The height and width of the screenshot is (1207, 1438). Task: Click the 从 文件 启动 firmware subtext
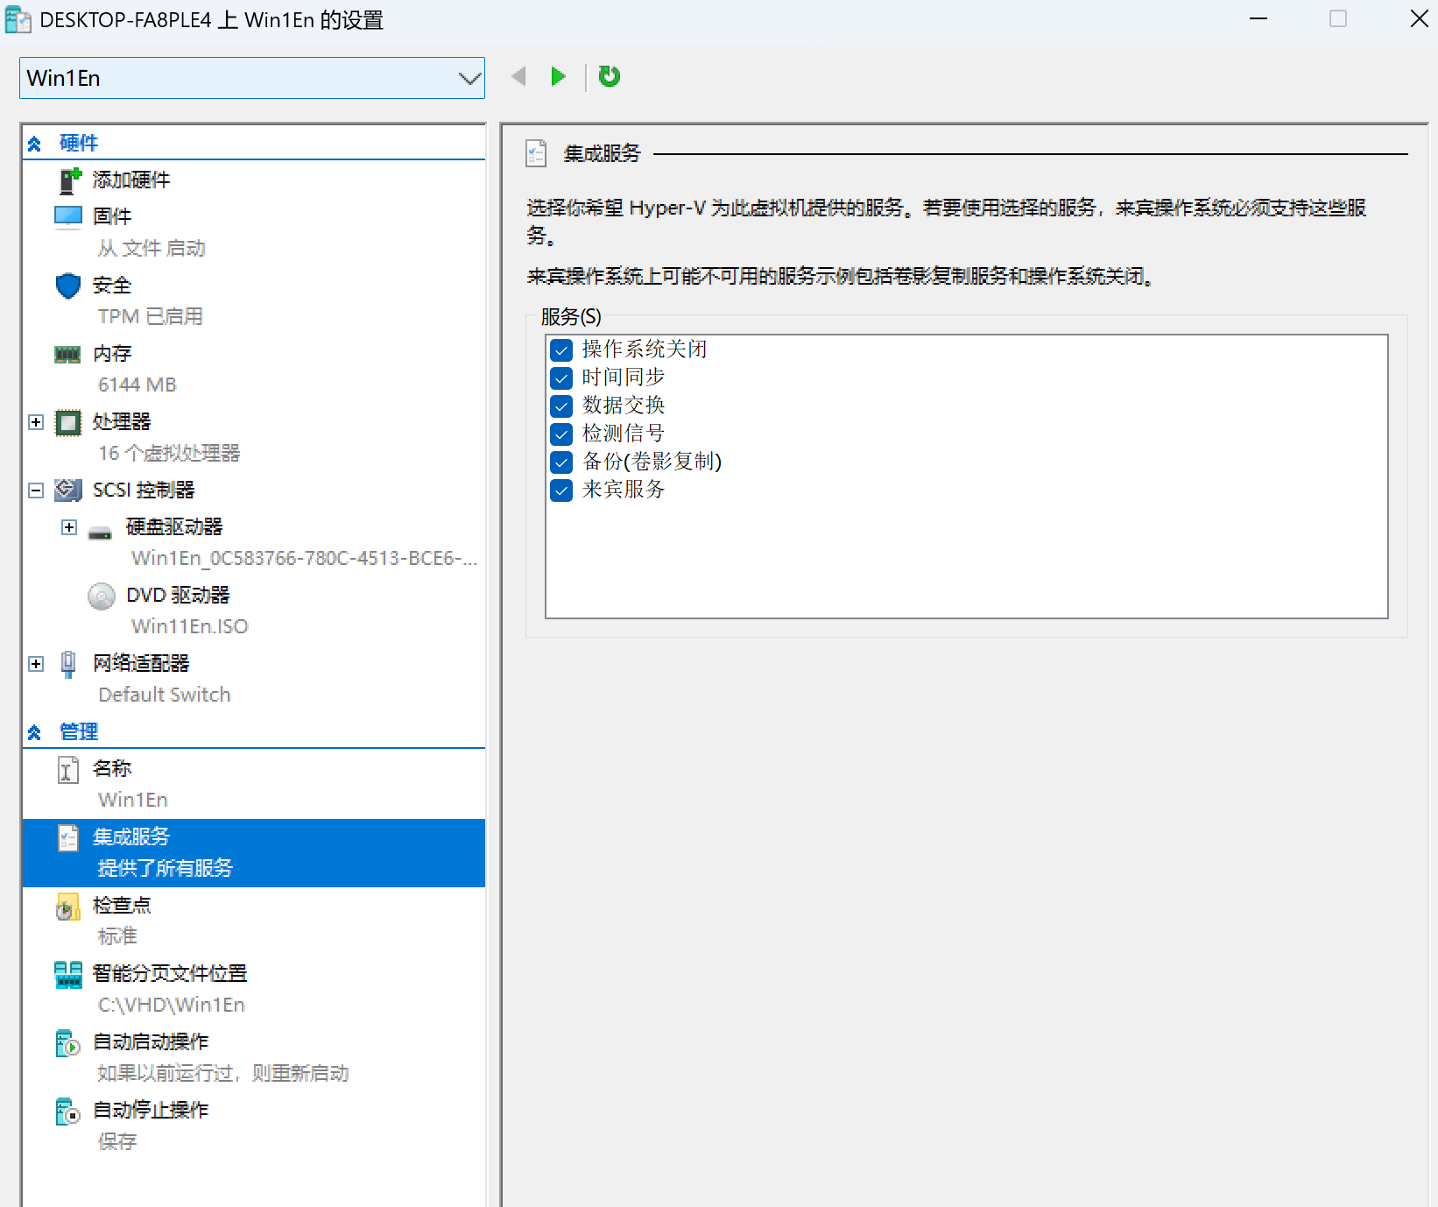point(152,249)
